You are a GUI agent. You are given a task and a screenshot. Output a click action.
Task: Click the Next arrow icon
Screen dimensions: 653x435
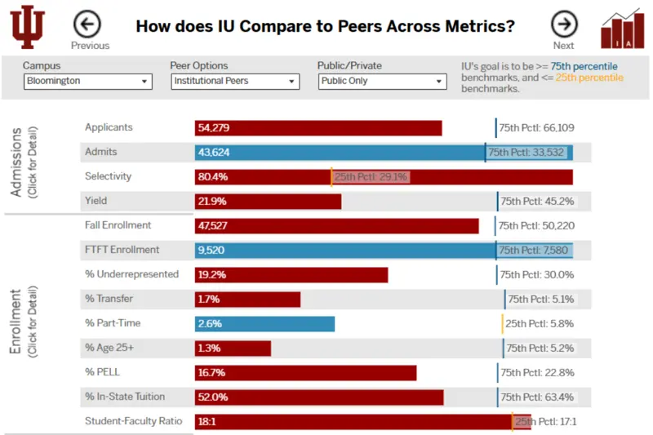pyautogui.click(x=563, y=24)
